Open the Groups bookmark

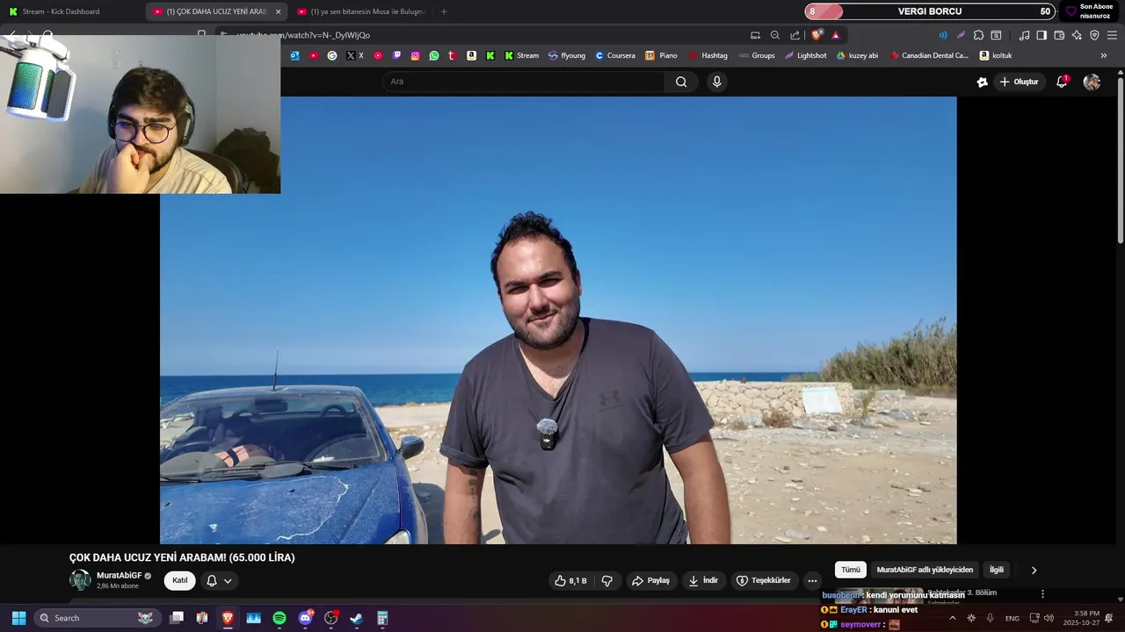click(757, 55)
